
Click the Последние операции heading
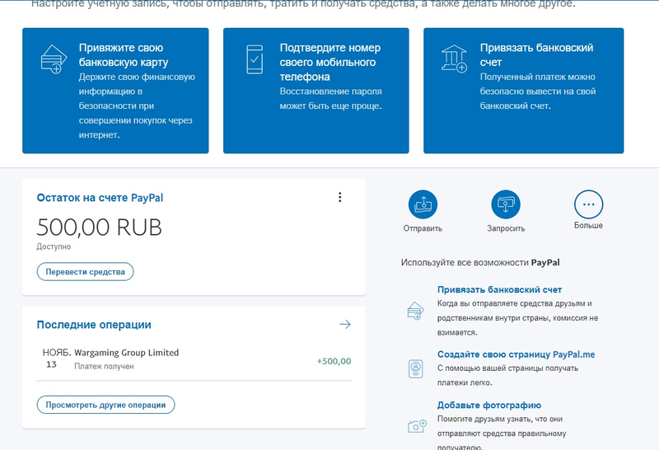click(x=94, y=325)
